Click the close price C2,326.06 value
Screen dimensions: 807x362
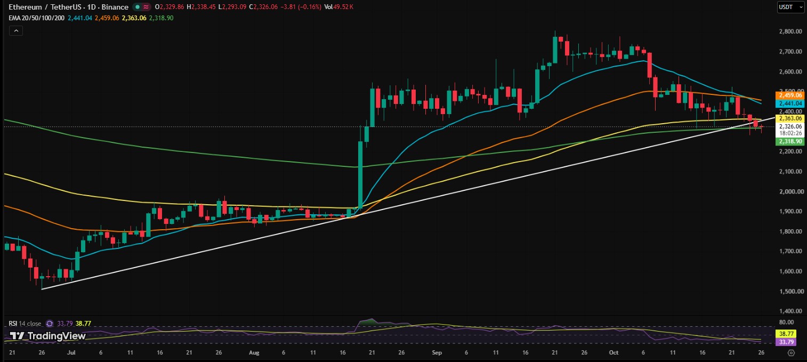tap(264, 7)
